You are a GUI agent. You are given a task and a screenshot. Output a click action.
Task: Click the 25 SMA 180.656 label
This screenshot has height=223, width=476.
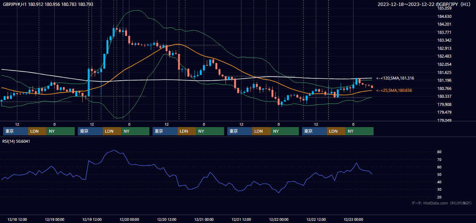click(x=394, y=90)
